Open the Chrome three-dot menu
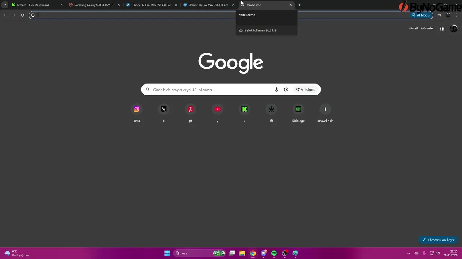Image resolution: width=462 pixels, height=259 pixels. coord(457,15)
